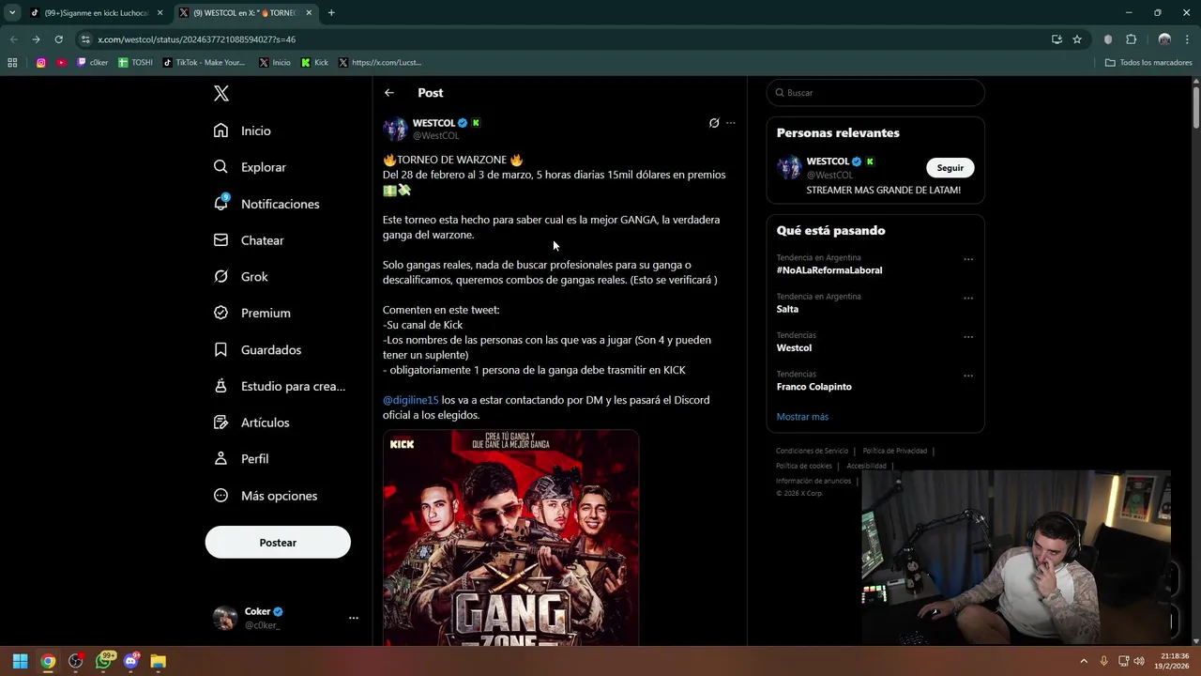Open the post's three-dot more menu
Viewport: 1201px width, 676px height.
point(731,123)
